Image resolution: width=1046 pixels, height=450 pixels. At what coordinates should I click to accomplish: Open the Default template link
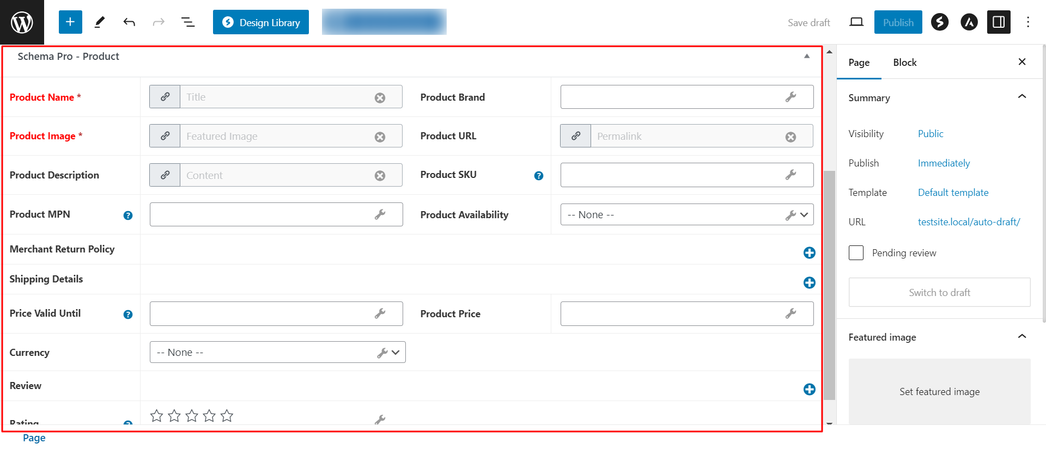pos(953,193)
